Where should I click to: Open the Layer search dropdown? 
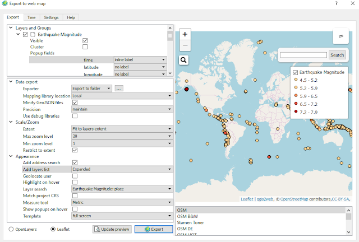point(122,189)
